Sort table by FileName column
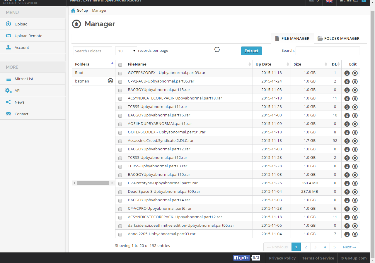 pos(189,64)
